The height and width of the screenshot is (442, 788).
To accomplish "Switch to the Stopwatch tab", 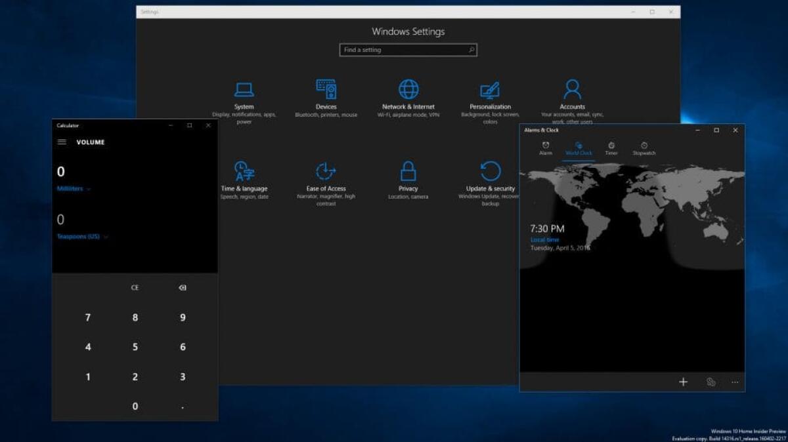I will tap(644, 149).
